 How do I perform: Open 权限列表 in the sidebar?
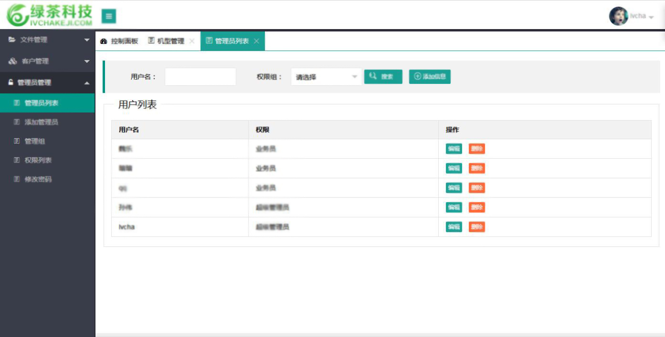[x=47, y=160]
